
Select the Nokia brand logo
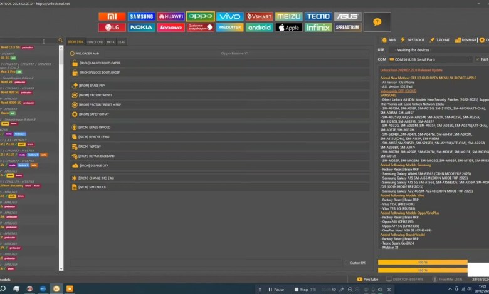(141, 28)
